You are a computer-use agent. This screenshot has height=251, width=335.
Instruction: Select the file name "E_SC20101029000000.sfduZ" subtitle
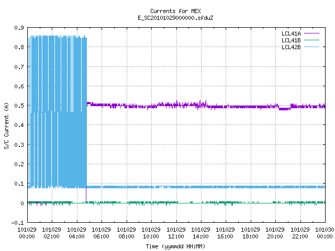[x=175, y=18]
